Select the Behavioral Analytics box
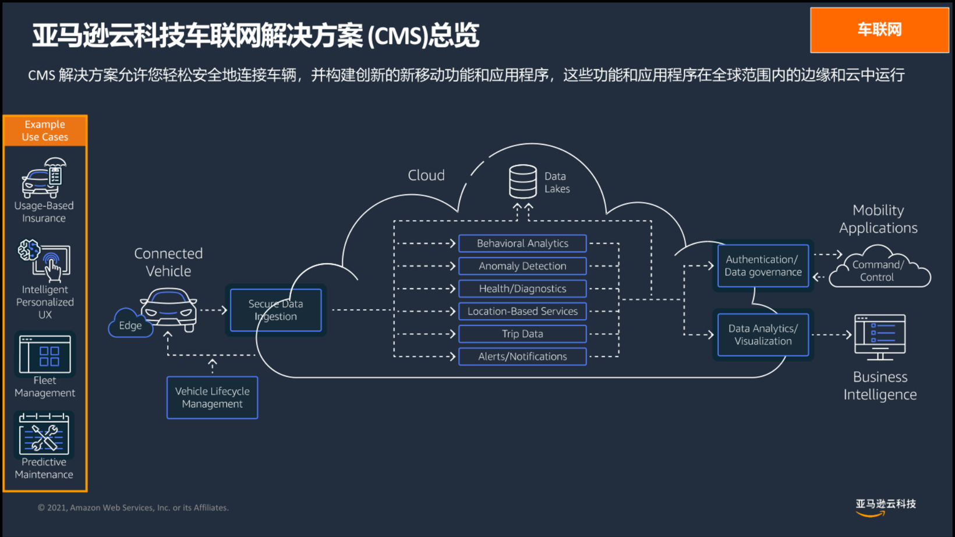Screen dimensions: 955x537 (522, 243)
